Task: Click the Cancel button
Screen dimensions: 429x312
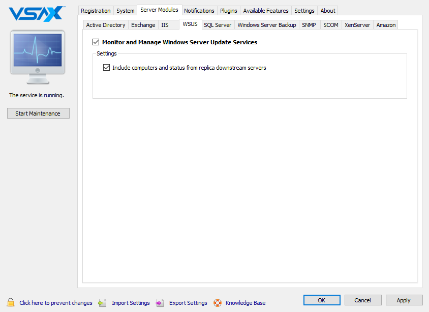Action: click(x=363, y=300)
